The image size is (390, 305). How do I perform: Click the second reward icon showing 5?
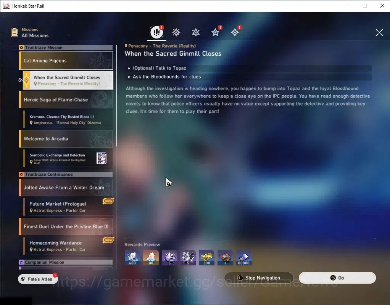pos(188,258)
